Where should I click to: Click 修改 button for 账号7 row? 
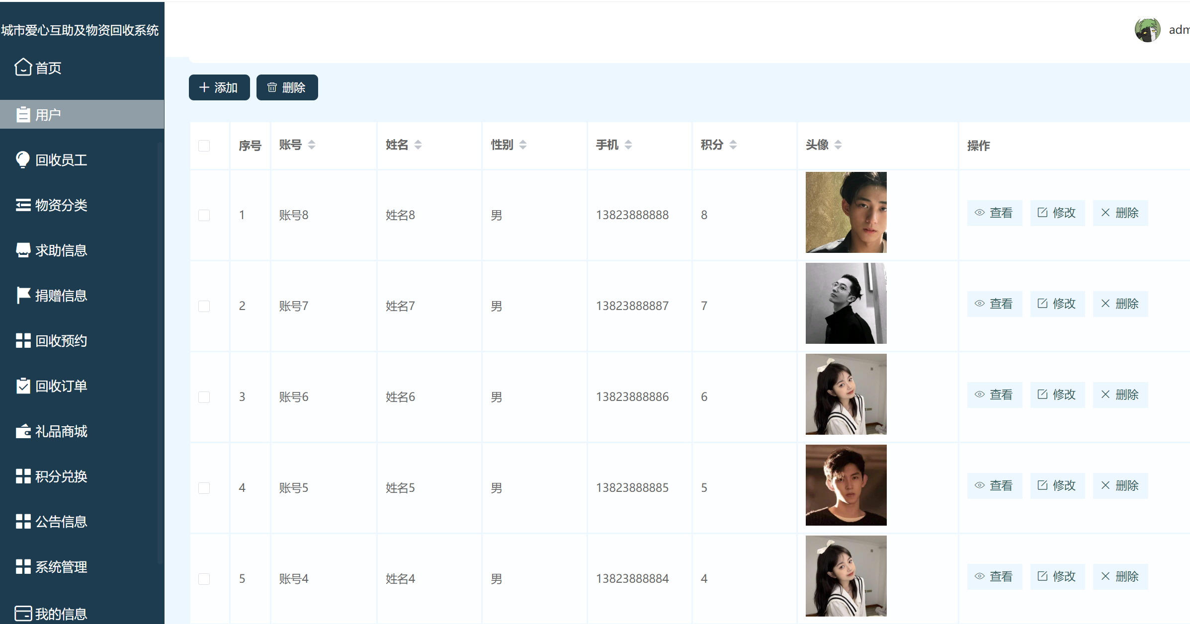pyautogui.click(x=1057, y=304)
